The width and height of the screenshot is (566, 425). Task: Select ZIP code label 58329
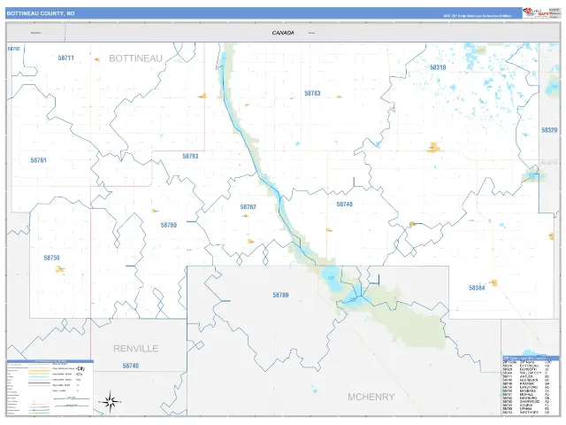549,130
